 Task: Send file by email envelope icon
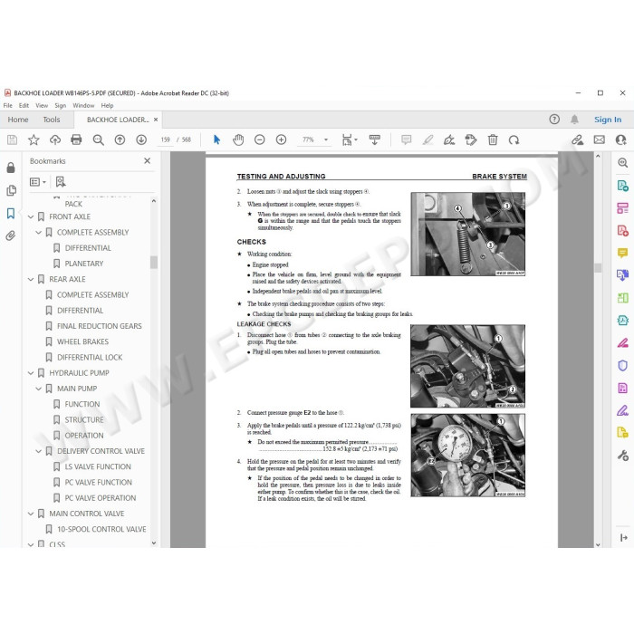click(x=600, y=139)
